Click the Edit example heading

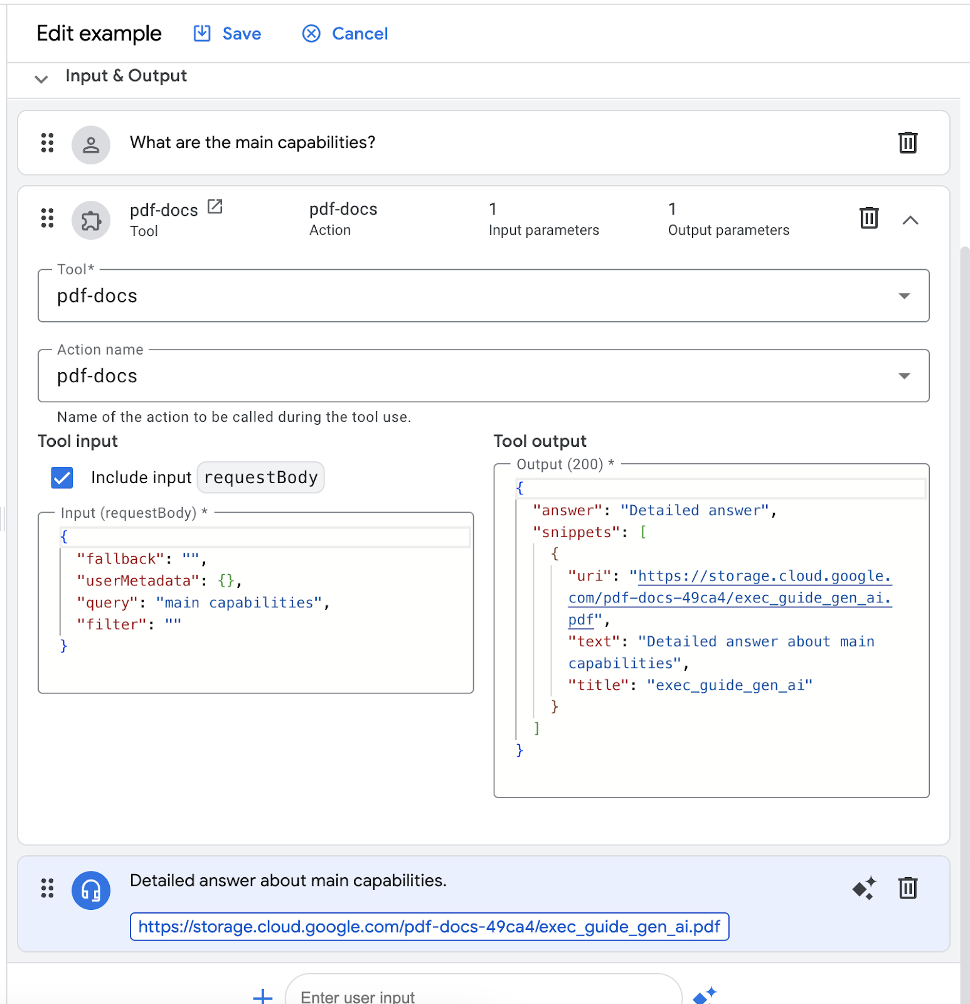click(x=99, y=33)
